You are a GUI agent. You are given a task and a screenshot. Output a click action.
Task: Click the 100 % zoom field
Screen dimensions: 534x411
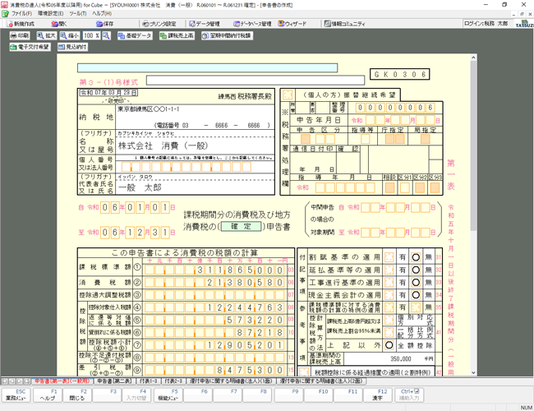click(92, 35)
